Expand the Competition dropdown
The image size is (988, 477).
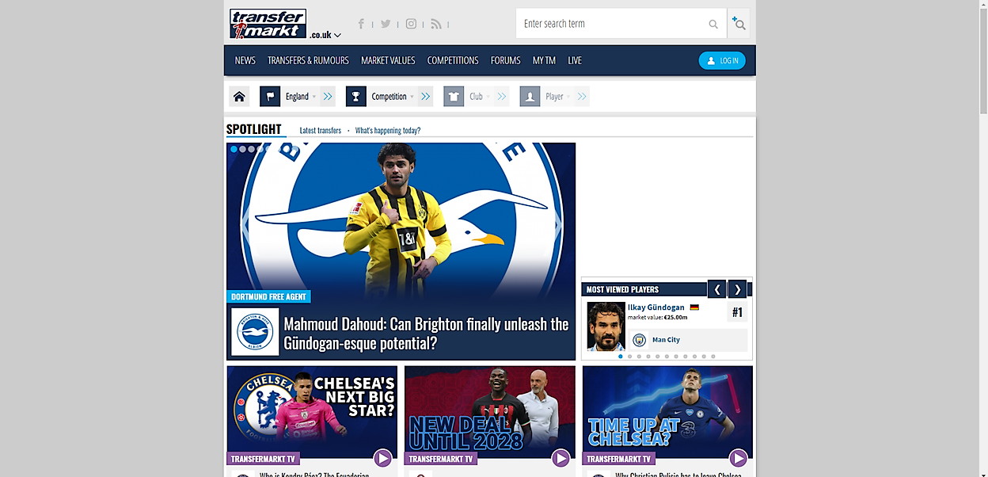[392, 97]
